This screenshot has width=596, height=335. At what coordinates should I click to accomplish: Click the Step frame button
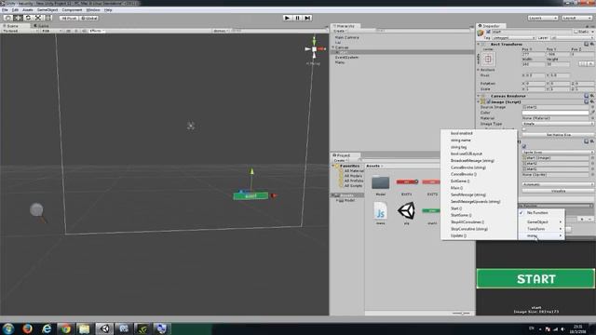[308, 18]
